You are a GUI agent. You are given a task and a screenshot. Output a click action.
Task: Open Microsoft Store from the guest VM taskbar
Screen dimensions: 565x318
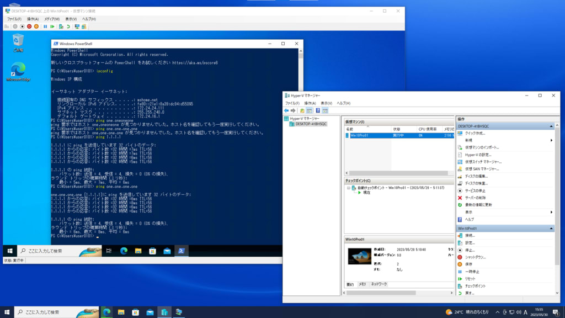(x=152, y=251)
